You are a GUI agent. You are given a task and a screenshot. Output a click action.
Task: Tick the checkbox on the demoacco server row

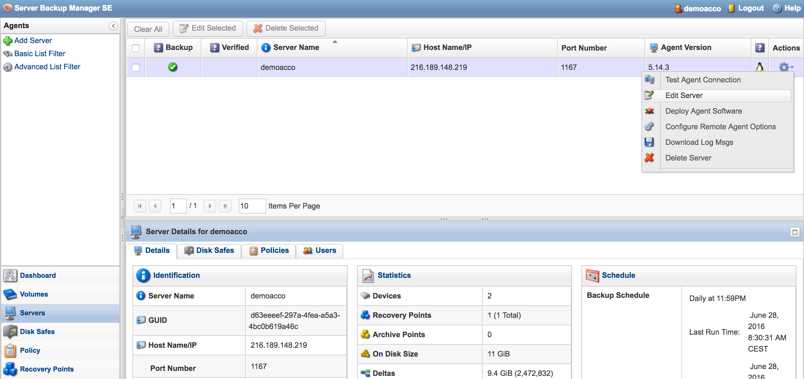135,67
